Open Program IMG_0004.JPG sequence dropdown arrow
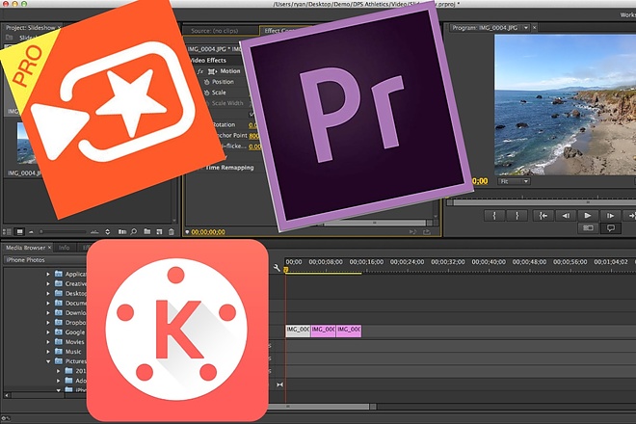636x424 pixels. pyautogui.click(x=526, y=28)
